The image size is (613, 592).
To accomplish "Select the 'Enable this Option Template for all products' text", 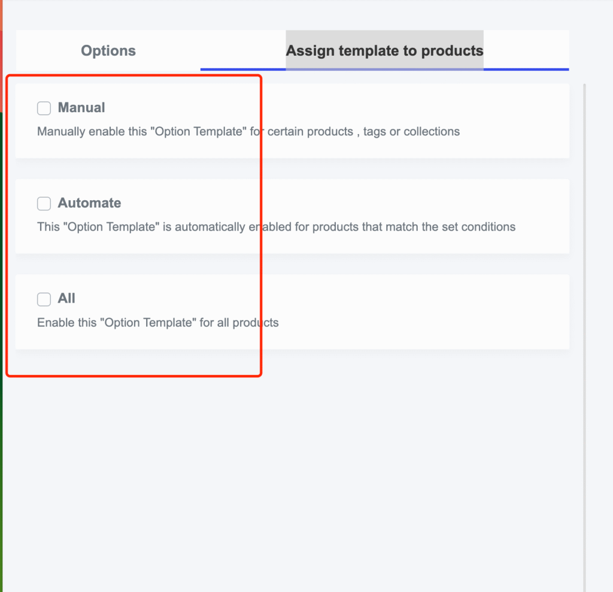I will [157, 322].
